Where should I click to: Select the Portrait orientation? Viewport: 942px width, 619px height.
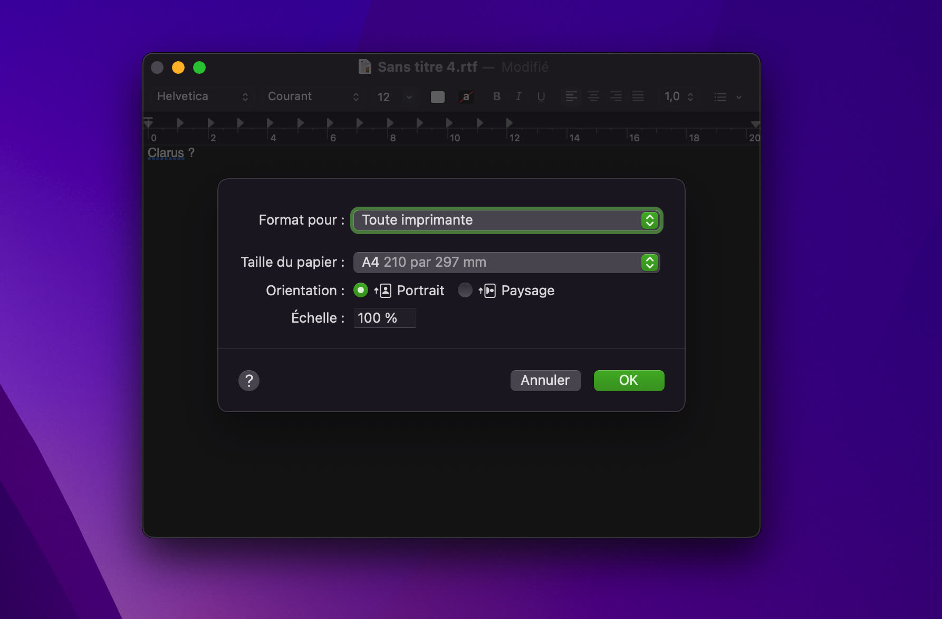pos(360,290)
